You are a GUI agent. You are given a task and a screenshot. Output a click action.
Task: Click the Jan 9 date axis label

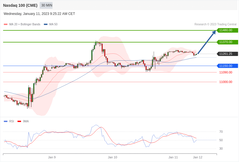click(52, 157)
